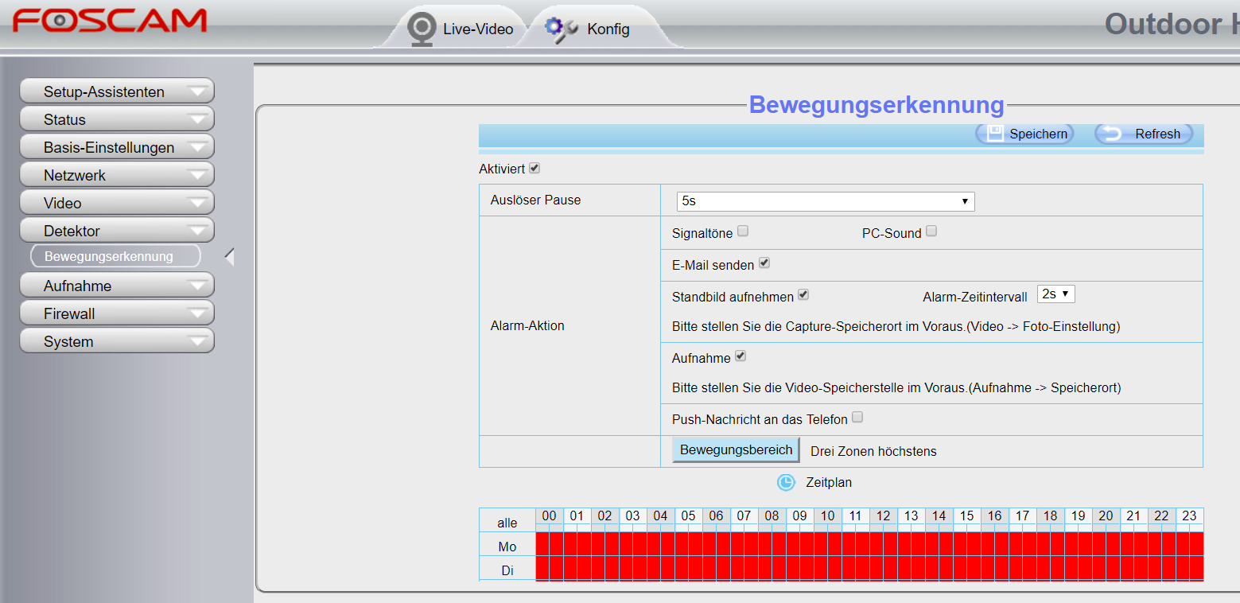This screenshot has width=1240, height=603.
Task: Click the Bewegungsbereich button
Action: [736, 450]
